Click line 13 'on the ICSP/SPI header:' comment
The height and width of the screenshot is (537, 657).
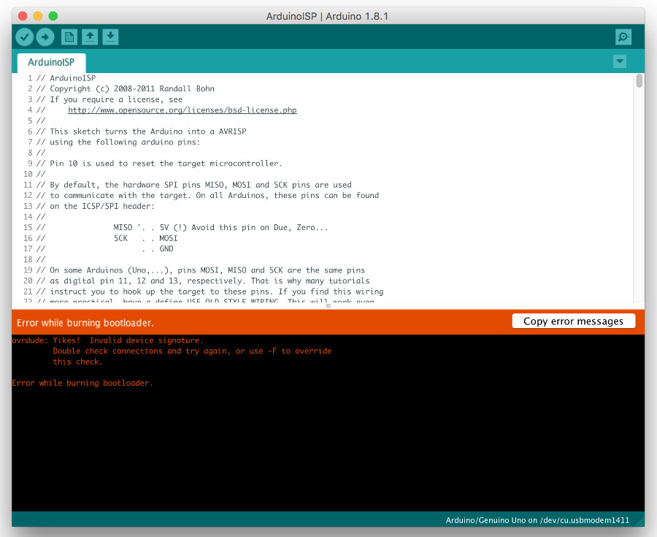point(96,206)
